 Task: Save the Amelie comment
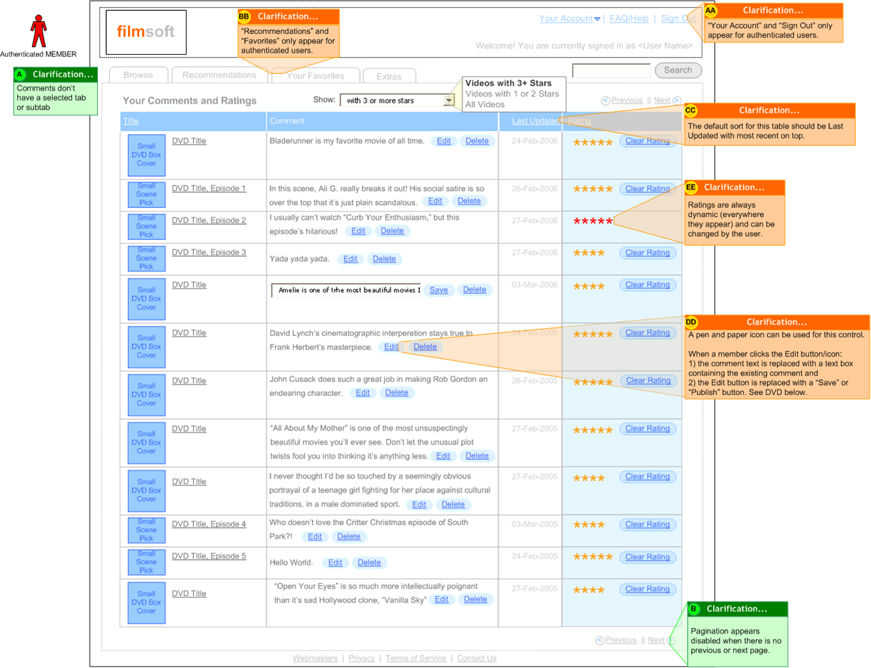(438, 290)
